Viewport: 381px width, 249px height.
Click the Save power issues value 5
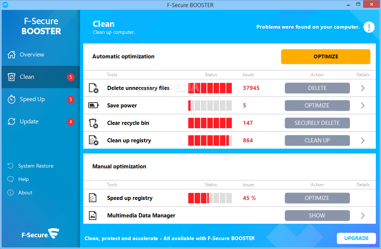(x=244, y=106)
